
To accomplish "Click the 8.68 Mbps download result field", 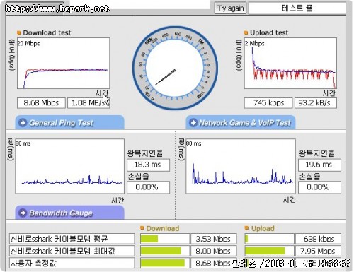I will click(x=41, y=103).
